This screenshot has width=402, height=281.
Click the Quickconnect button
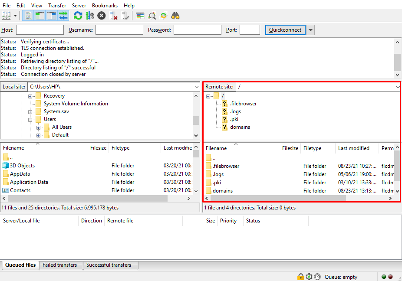click(x=285, y=30)
